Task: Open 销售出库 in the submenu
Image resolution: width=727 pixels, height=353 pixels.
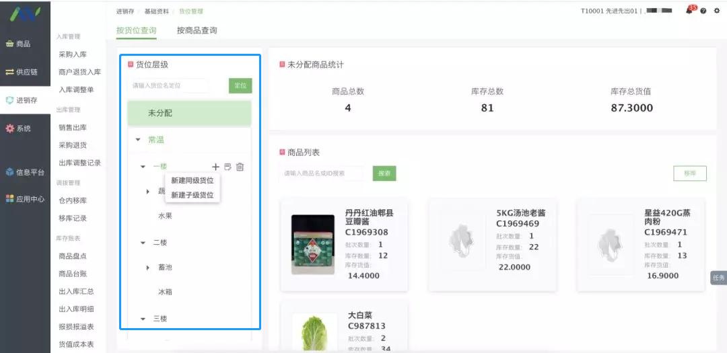Action: [73, 127]
